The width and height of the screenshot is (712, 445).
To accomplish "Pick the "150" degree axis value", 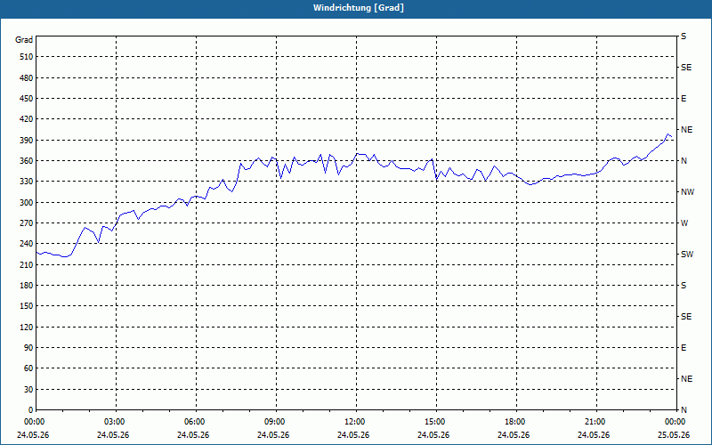I will coord(27,306).
